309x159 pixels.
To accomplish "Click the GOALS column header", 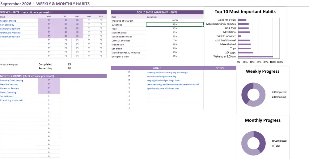I will point(157,68).
